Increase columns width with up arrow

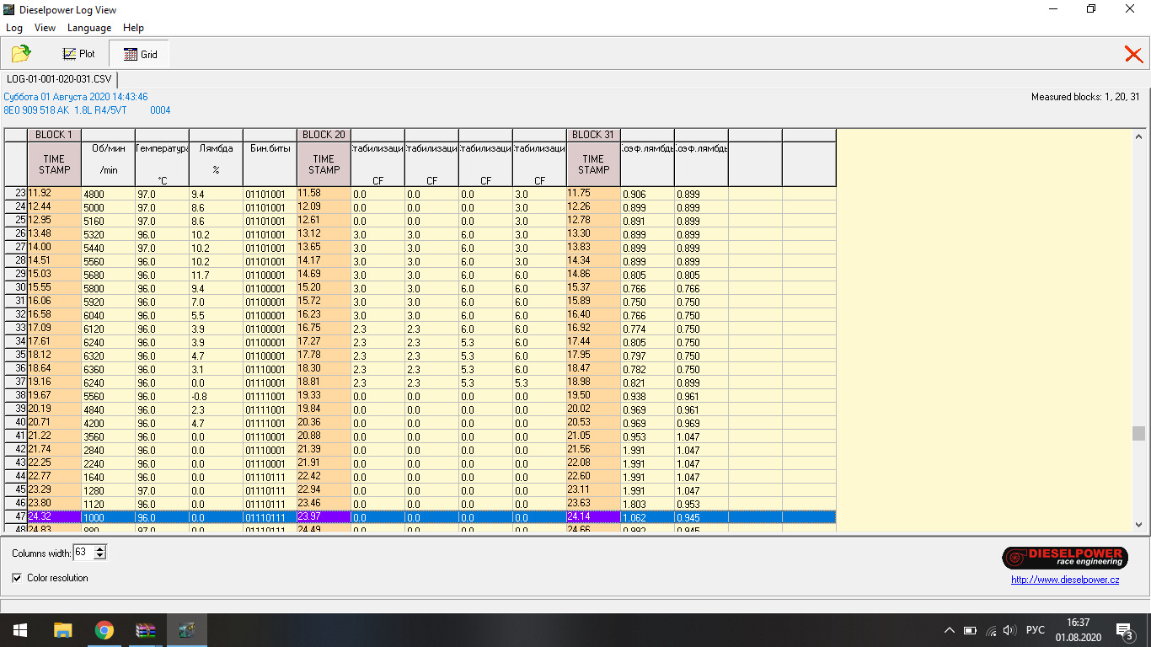(100, 549)
